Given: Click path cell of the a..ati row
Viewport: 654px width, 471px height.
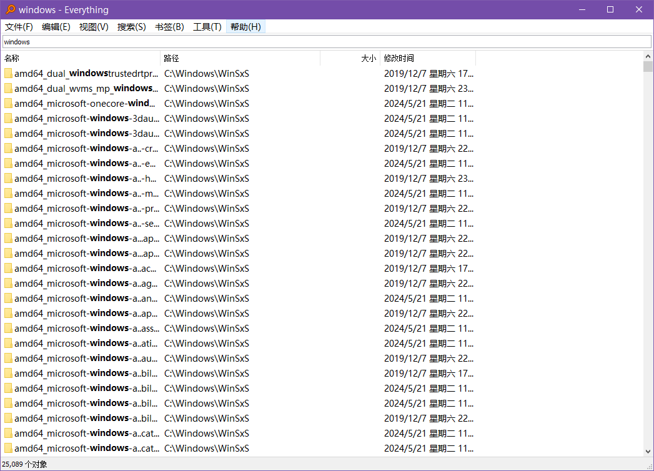Looking at the screenshot, I should click(207, 344).
